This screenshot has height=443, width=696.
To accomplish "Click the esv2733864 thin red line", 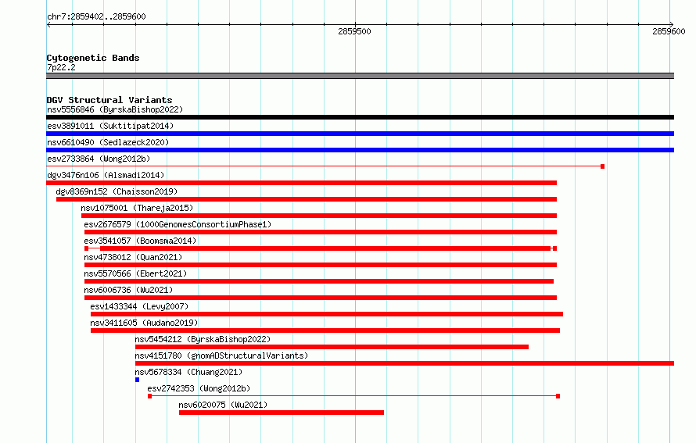I will [323, 166].
